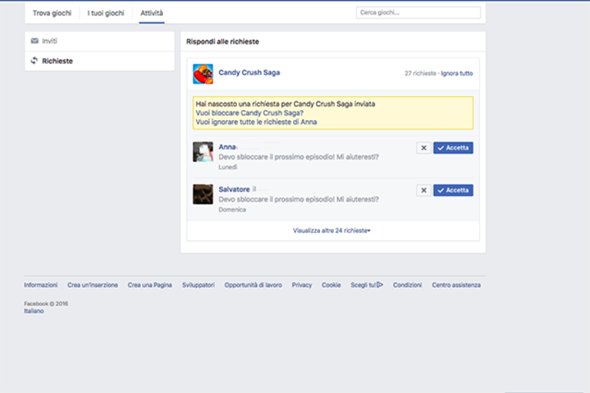Open Salvatore's profile picture
Viewport: 590px width, 393px height.
(x=203, y=194)
